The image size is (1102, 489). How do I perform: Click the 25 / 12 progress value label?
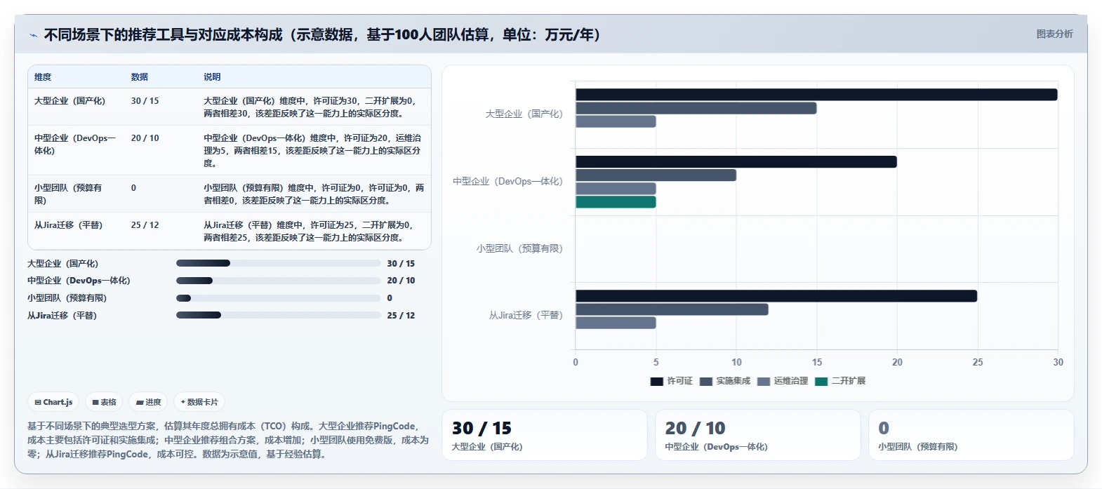[401, 316]
